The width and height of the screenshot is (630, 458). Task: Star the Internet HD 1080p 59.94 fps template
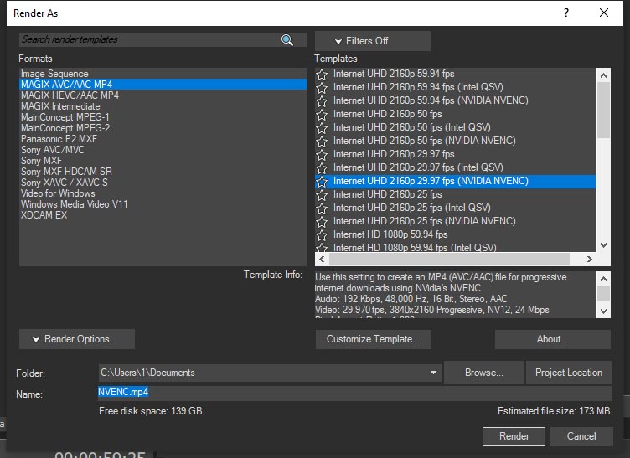pyautogui.click(x=322, y=234)
